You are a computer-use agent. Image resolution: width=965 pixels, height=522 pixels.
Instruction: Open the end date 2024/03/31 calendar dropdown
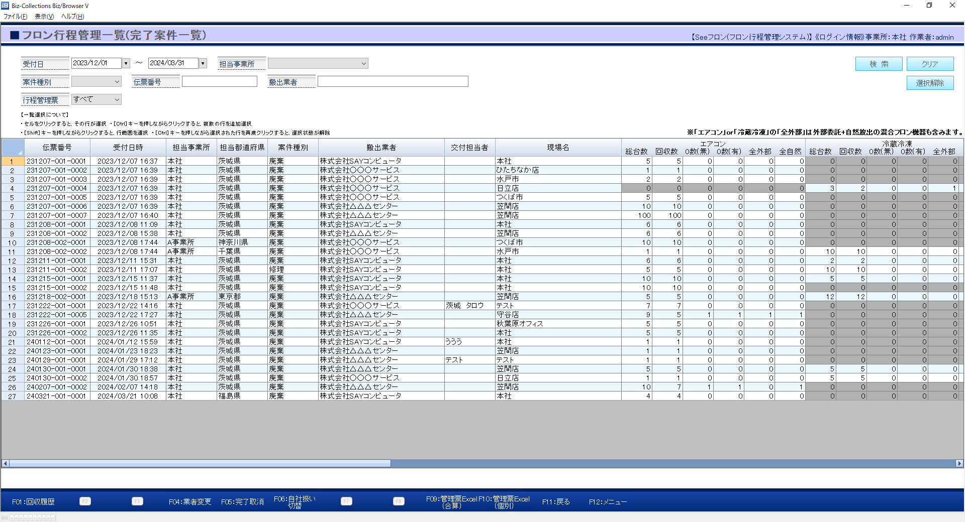pos(203,63)
